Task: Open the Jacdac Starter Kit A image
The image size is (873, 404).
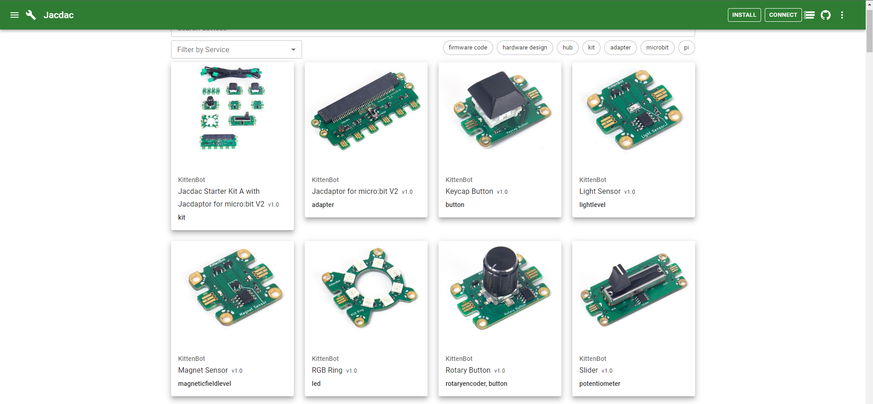Action: (x=232, y=109)
